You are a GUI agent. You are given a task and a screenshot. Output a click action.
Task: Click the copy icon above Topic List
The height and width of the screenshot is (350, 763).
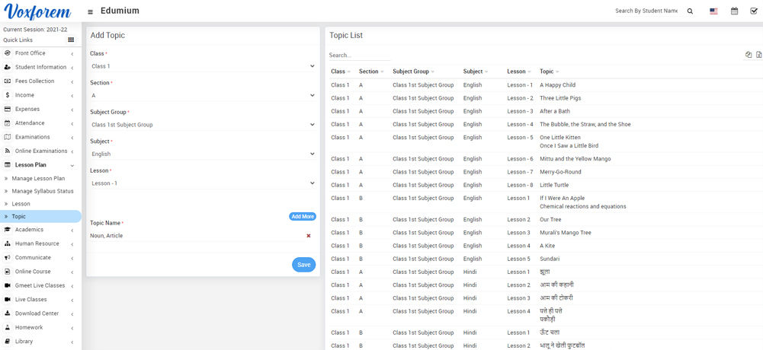[748, 55]
